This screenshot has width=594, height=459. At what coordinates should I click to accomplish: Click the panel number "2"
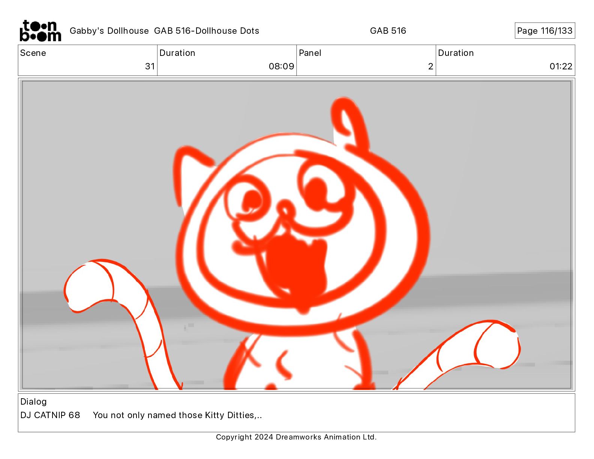pos(430,66)
